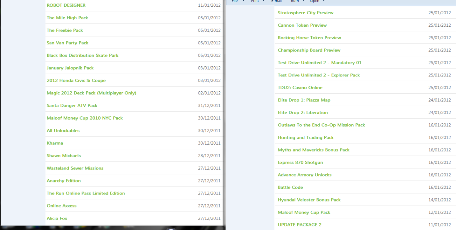Click the 11/01/2012 date of UPDATE PACKAGE 2
The height and width of the screenshot is (230, 456).
439,225
